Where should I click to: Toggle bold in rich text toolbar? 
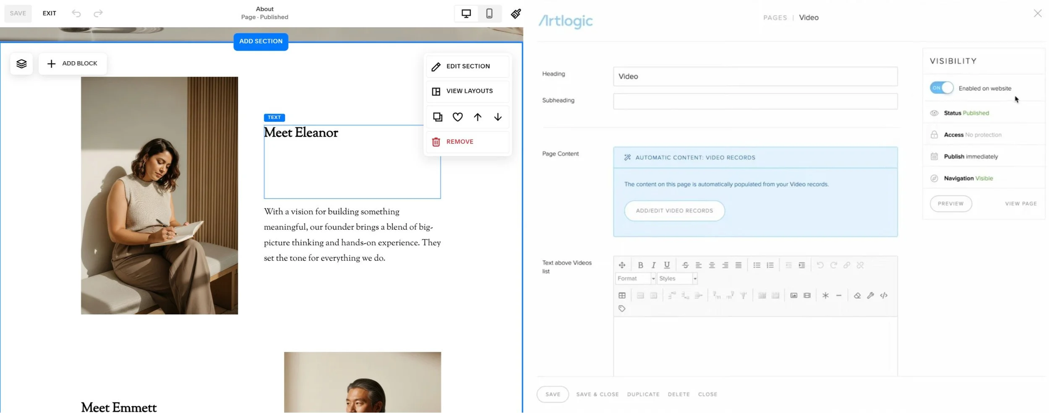[x=640, y=265]
